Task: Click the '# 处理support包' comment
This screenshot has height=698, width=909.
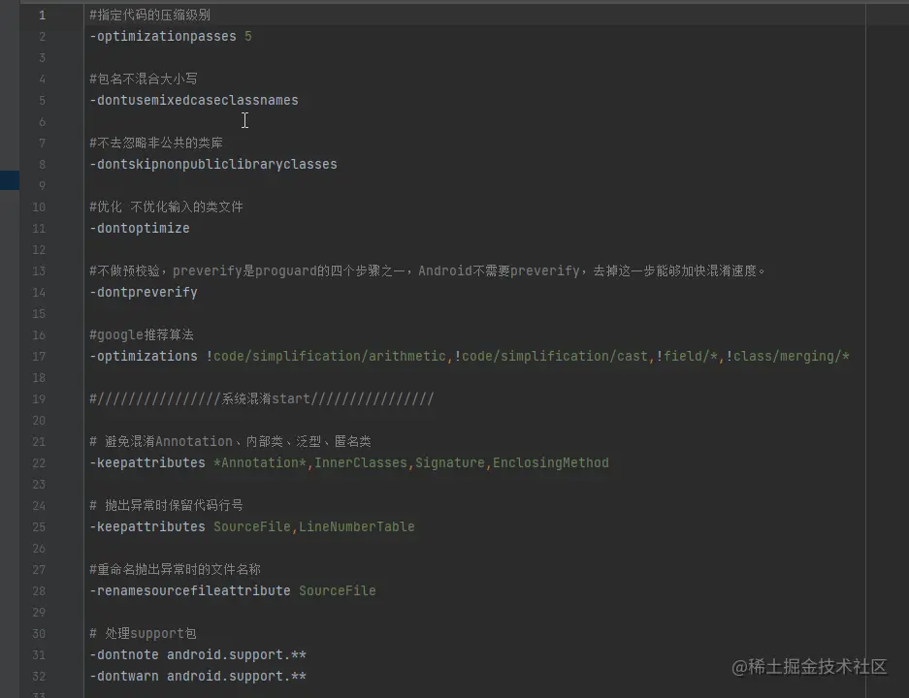Action: [x=143, y=634]
